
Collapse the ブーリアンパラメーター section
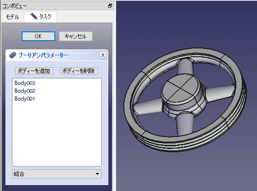[x=103, y=55]
